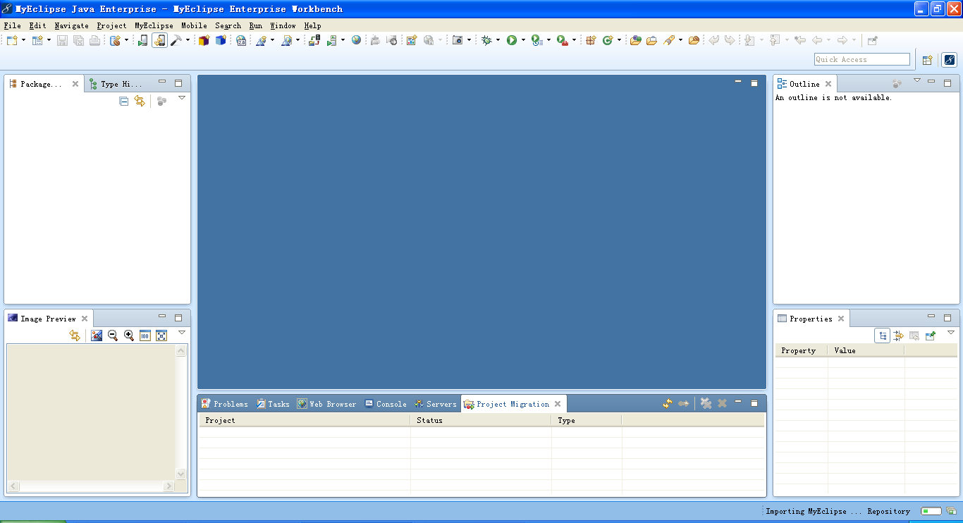Viewport: 963px width, 523px height.
Task: Click the Run External Tools toolbox icon
Action: 562,40
